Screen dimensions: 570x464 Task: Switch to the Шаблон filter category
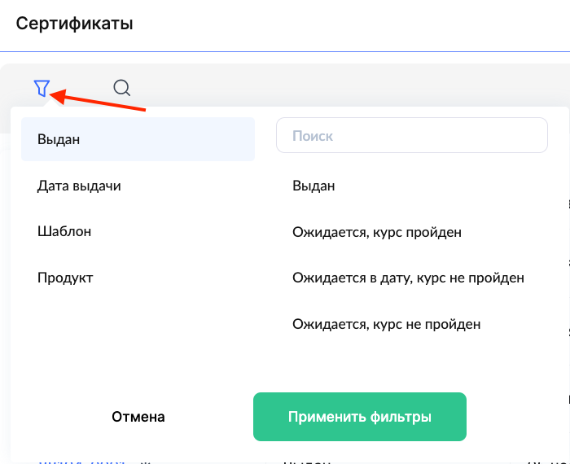pyautogui.click(x=64, y=231)
